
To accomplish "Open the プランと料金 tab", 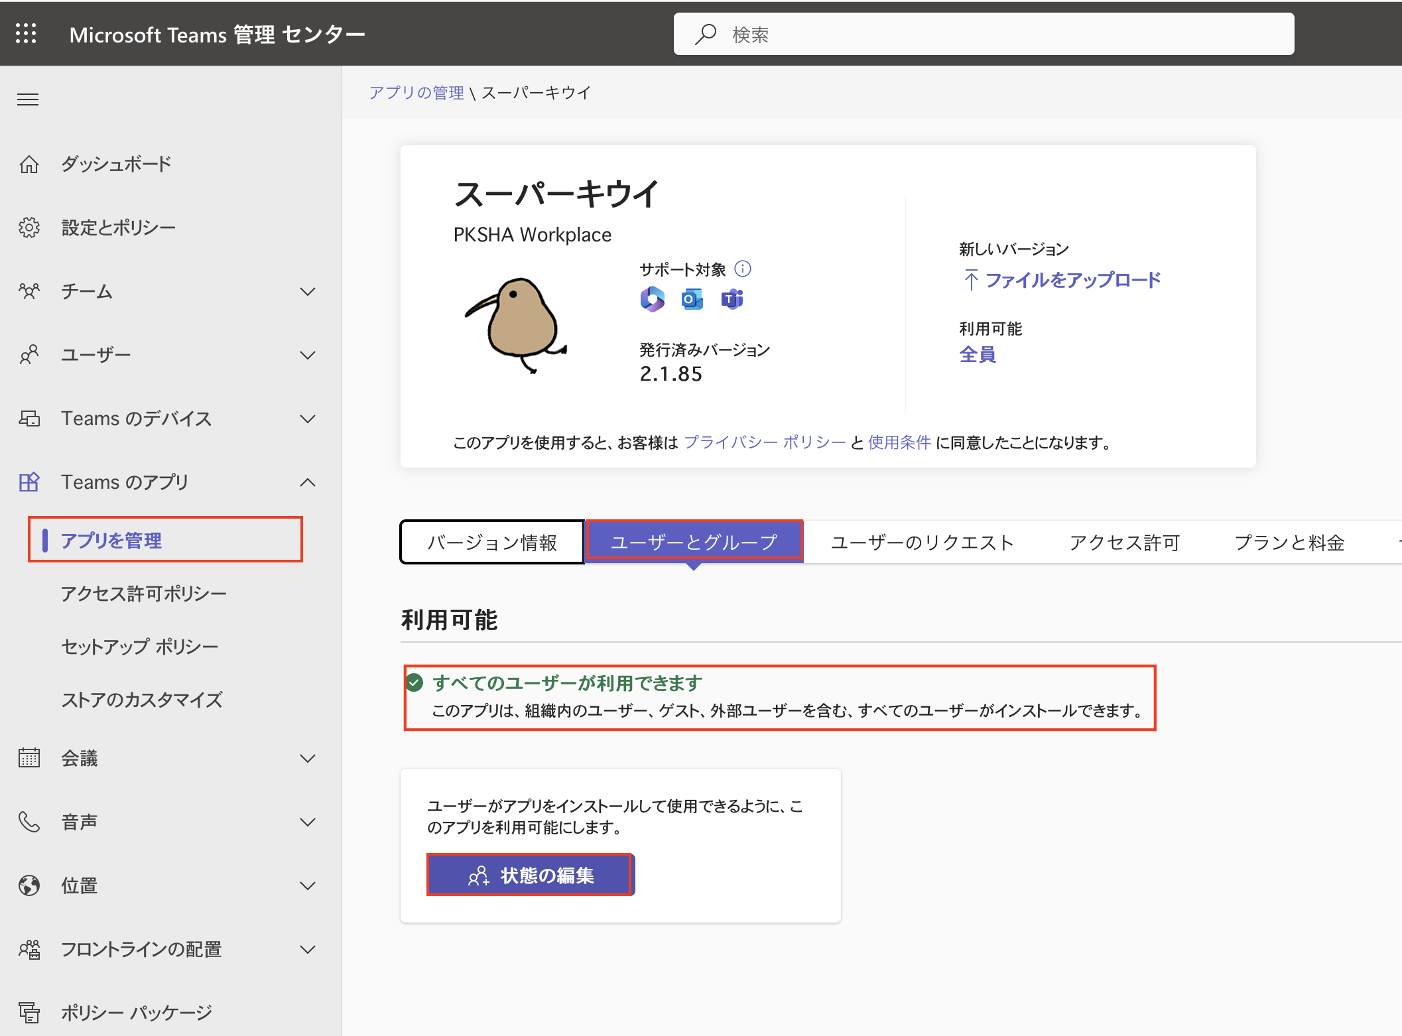I will click(1290, 543).
